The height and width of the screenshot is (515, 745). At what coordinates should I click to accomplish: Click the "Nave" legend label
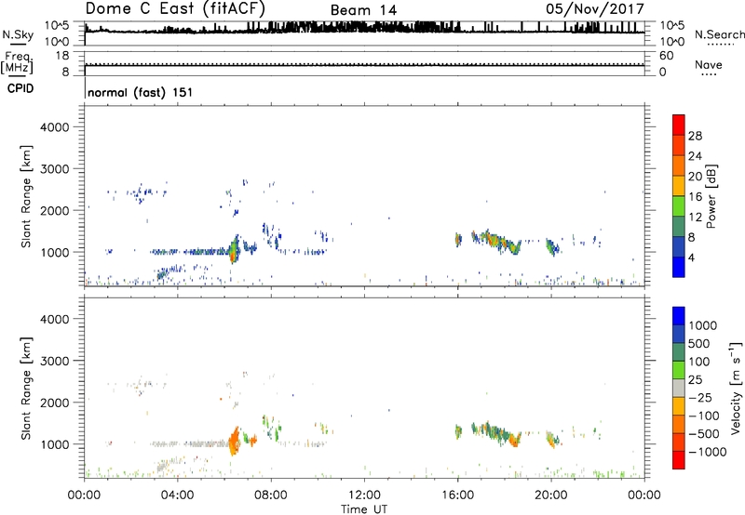click(x=709, y=64)
